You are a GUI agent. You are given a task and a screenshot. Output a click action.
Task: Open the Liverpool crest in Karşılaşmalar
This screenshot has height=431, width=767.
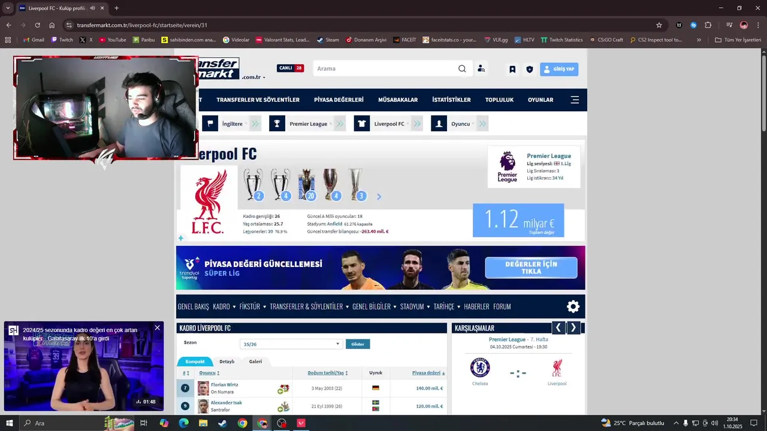coord(557,368)
